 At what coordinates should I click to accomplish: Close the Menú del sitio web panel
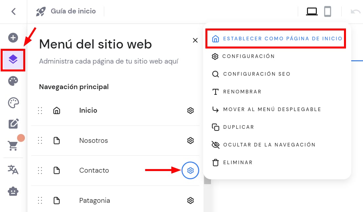click(x=195, y=40)
